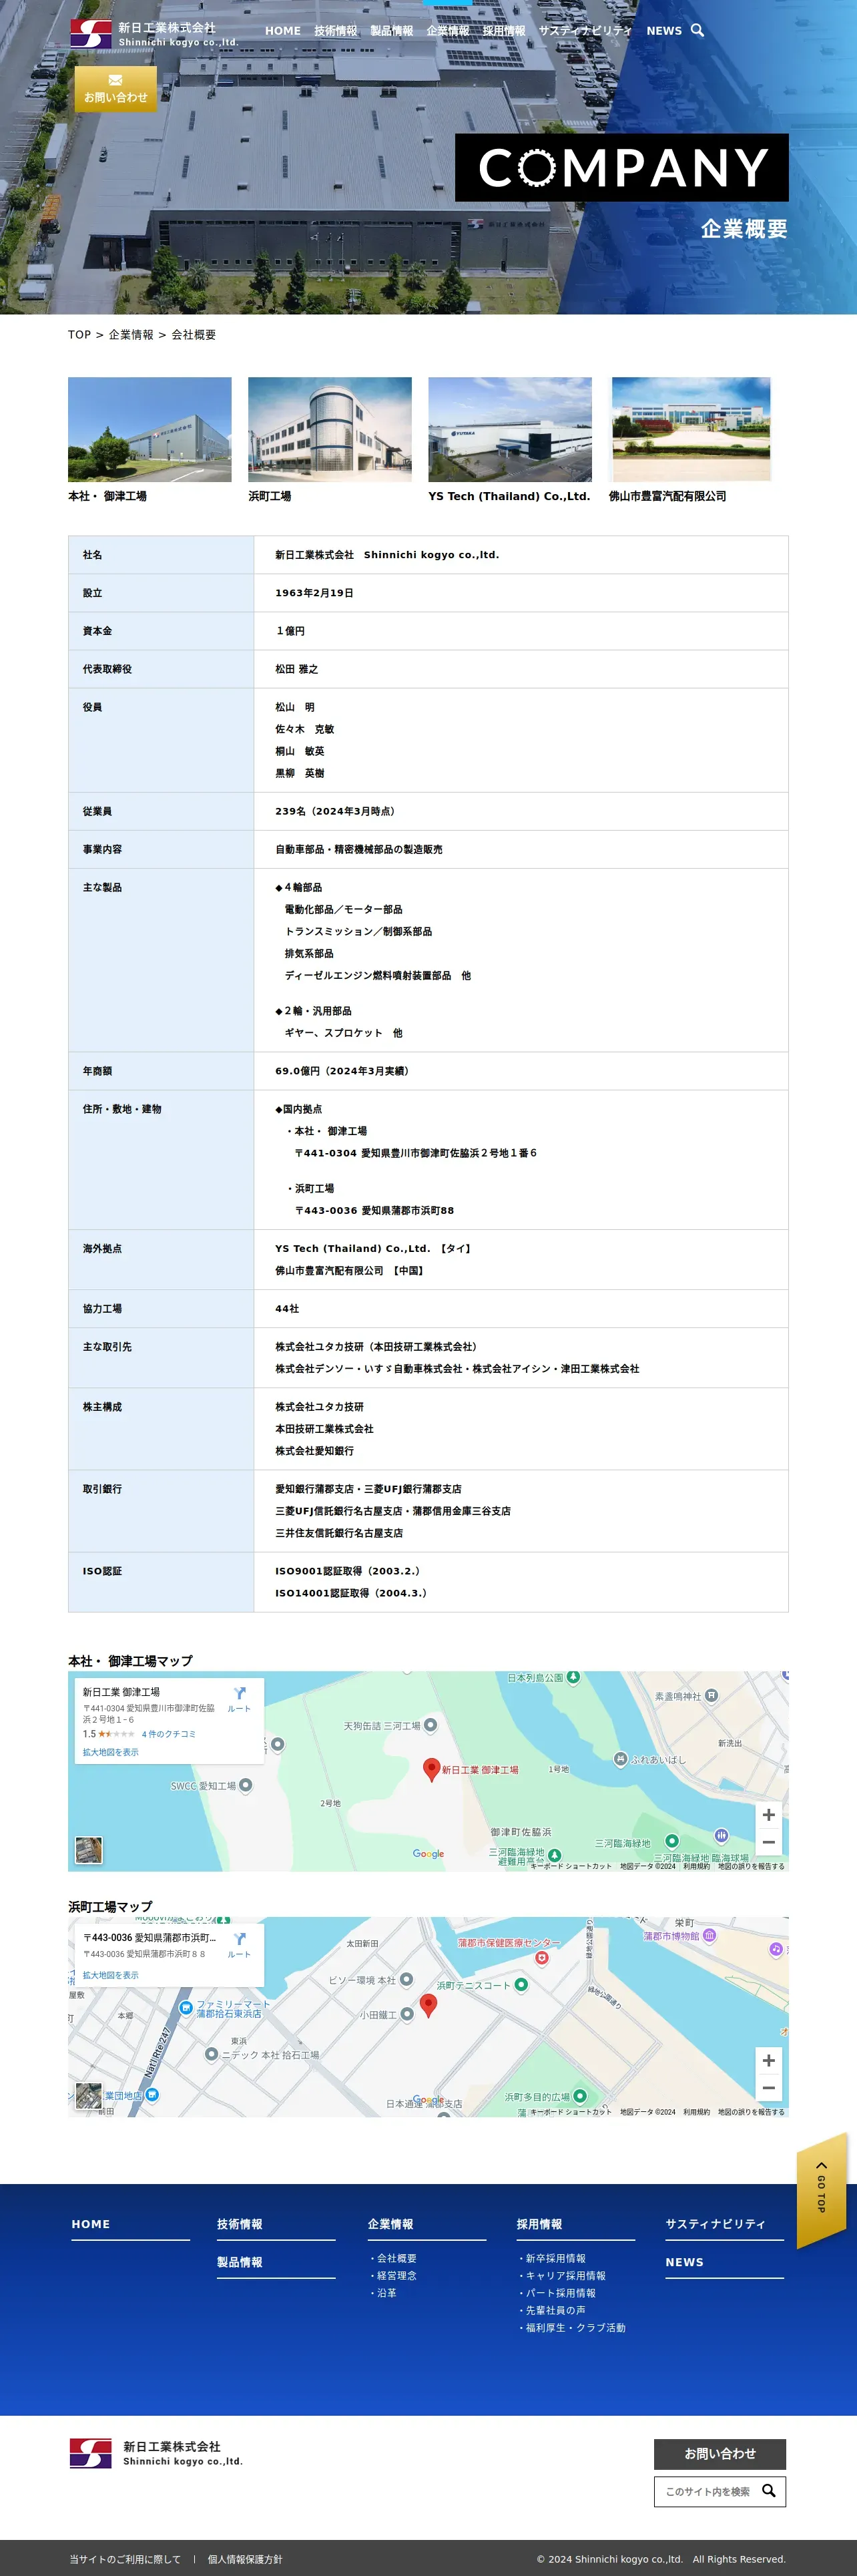Click 天狗缶詰 三河工場 map marker
This screenshot has width=857, height=2576.
(430, 1725)
